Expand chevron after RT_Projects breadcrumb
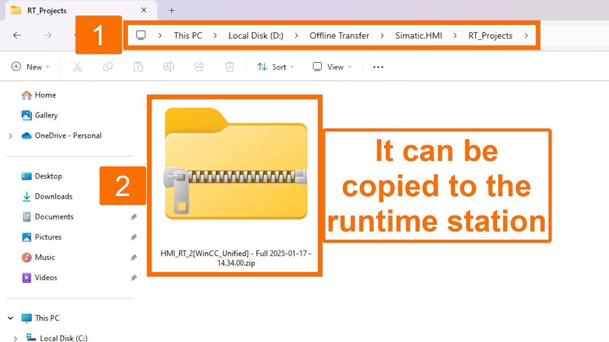The image size is (609, 342). (x=526, y=35)
